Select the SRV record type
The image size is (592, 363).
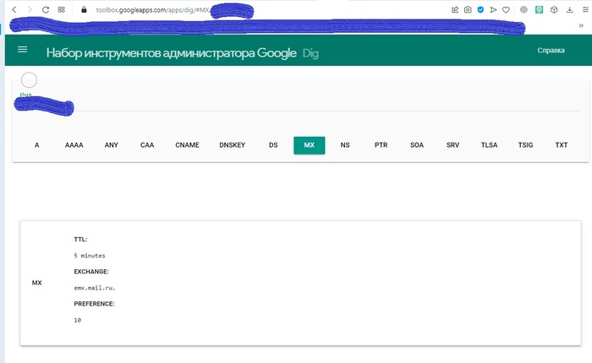click(x=452, y=145)
